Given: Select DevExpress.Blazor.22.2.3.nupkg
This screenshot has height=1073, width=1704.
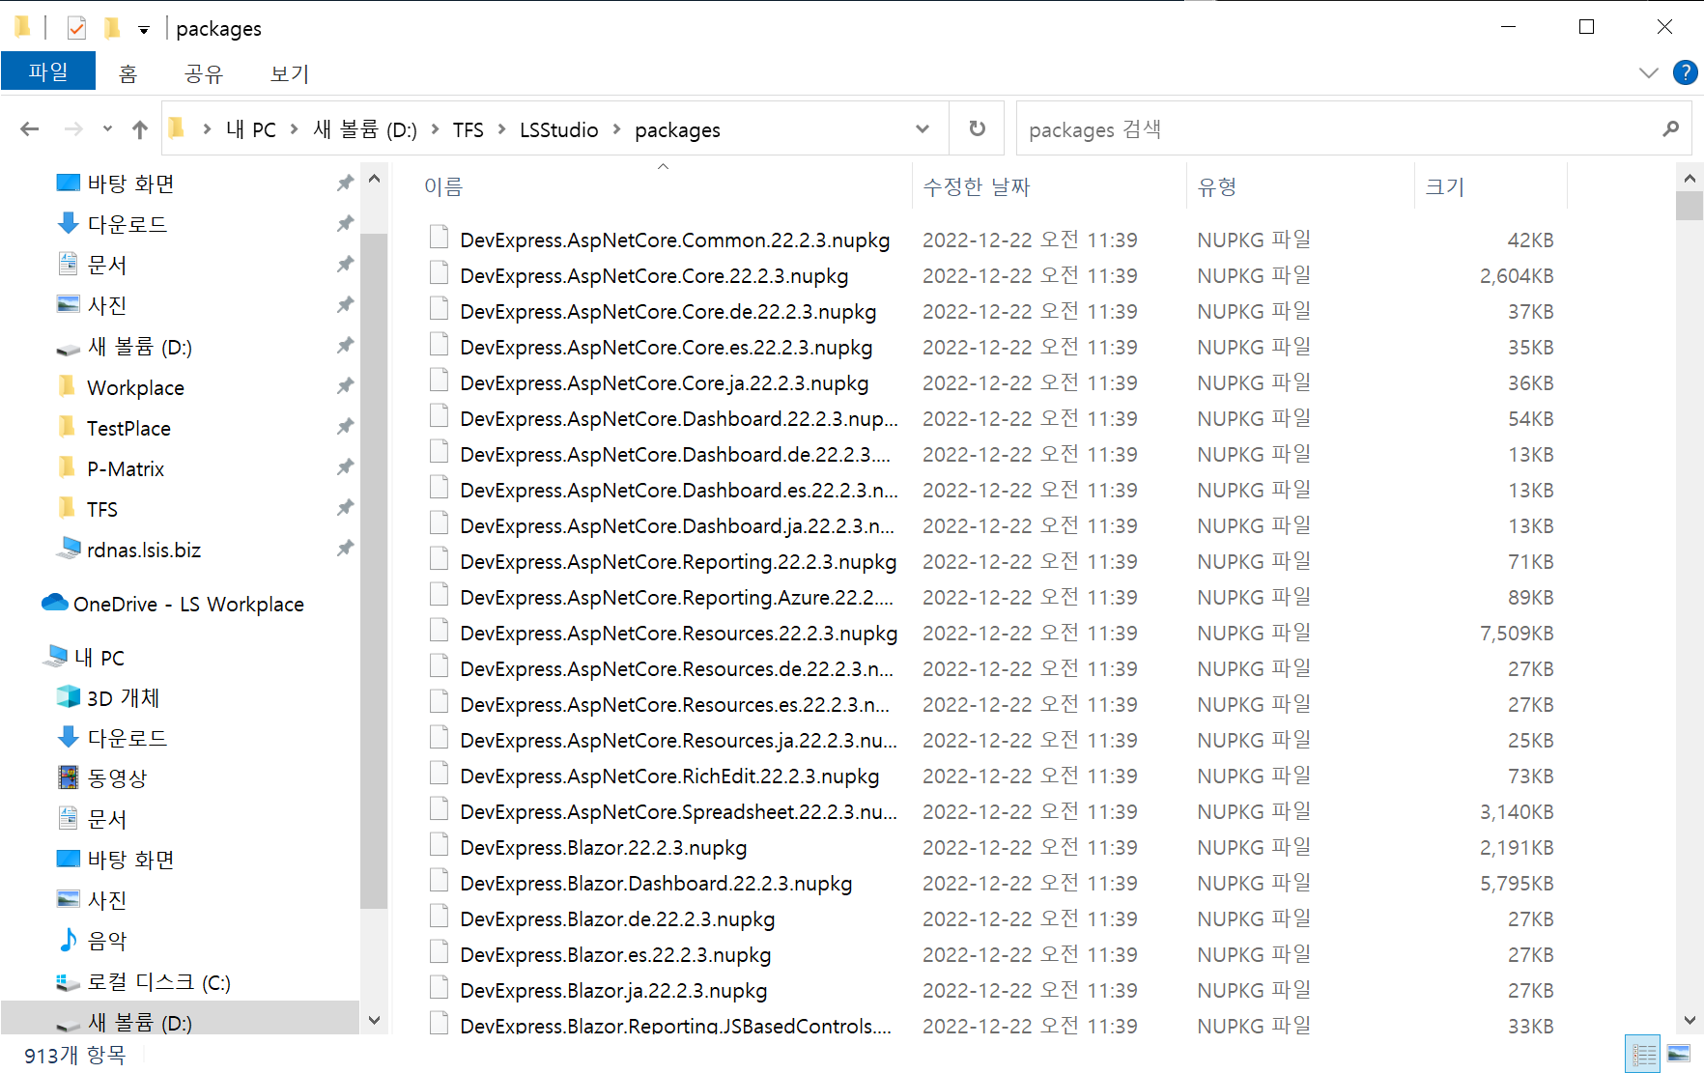Looking at the screenshot, I should 604,848.
